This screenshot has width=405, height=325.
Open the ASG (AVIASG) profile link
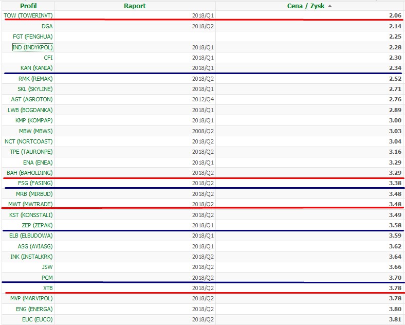(x=35, y=246)
